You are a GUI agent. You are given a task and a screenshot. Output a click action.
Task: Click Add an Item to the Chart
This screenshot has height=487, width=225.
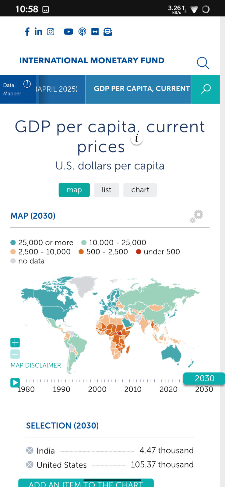tap(86, 483)
